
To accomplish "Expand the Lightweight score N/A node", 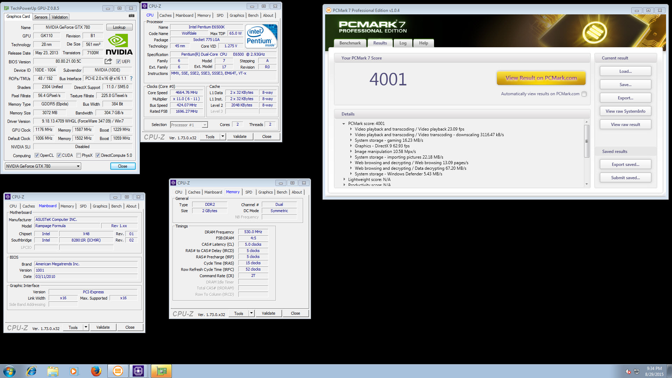I will (344, 180).
